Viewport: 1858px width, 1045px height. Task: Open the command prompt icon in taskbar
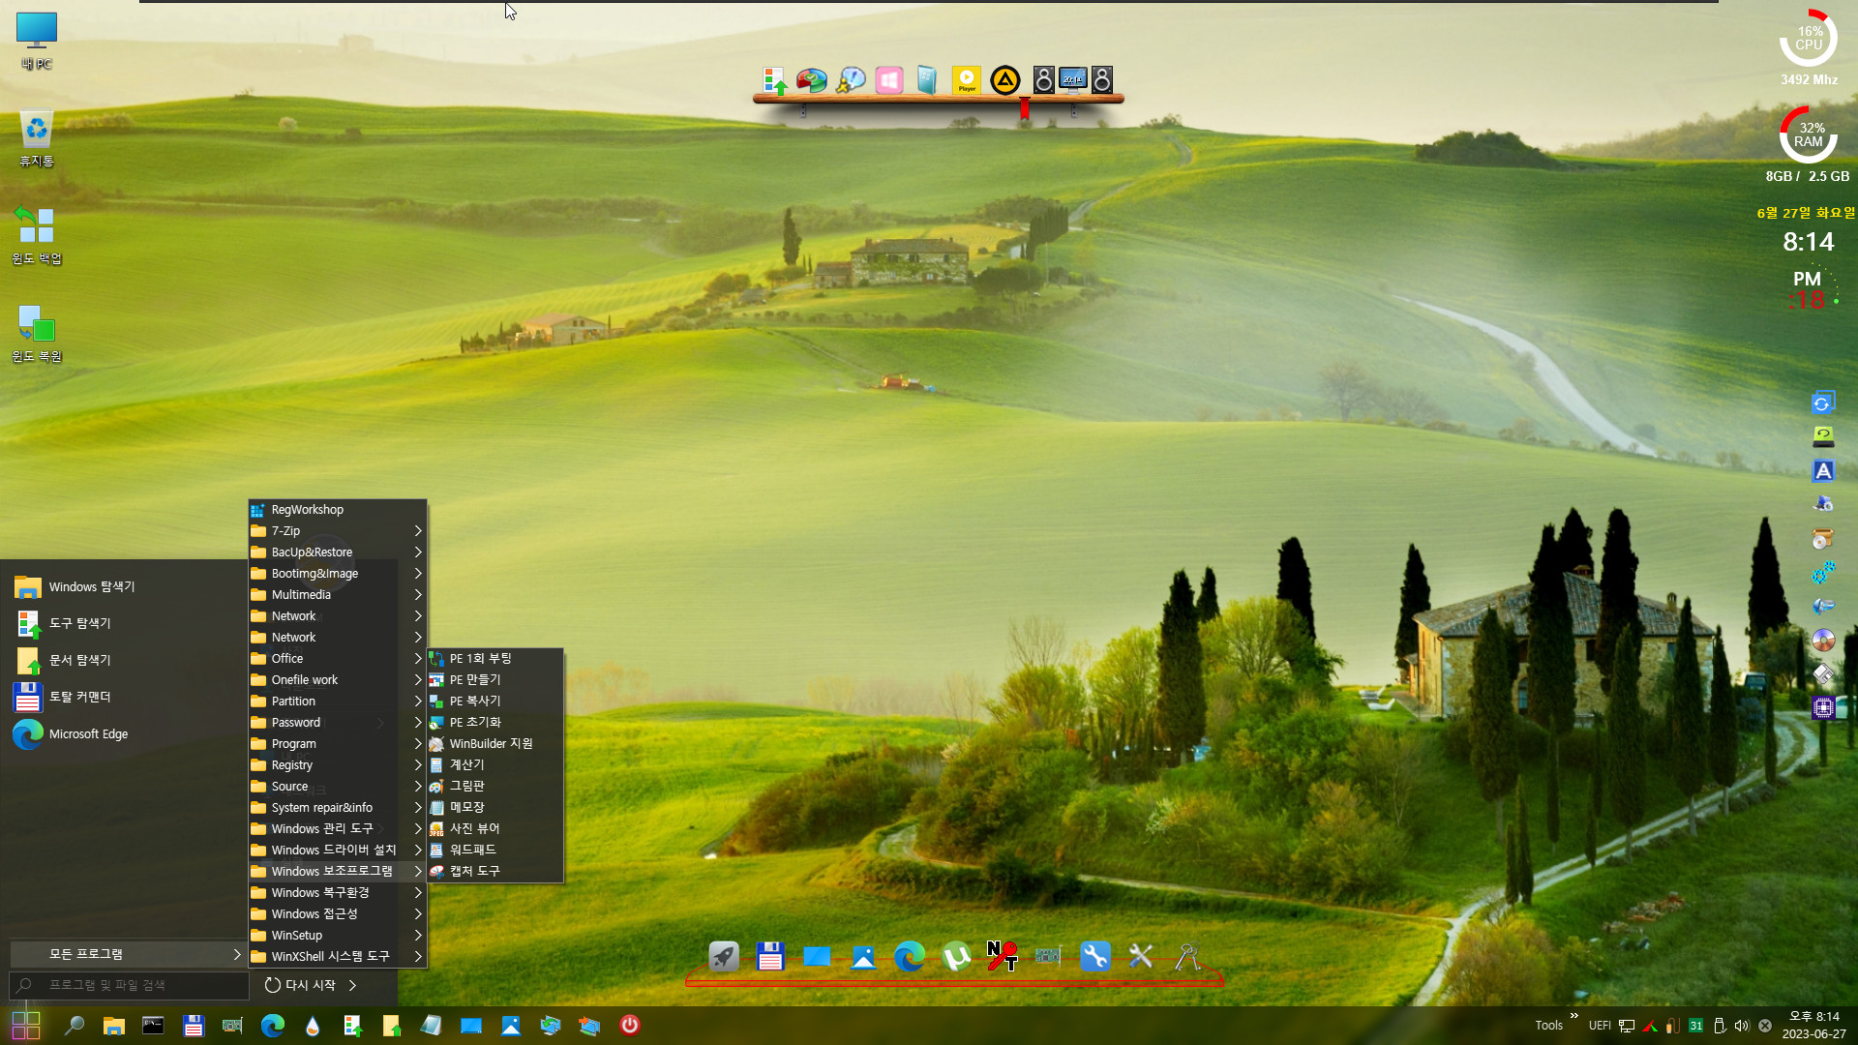click(153, 1026)
